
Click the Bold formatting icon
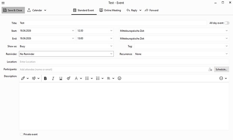(x=45, y=78)
